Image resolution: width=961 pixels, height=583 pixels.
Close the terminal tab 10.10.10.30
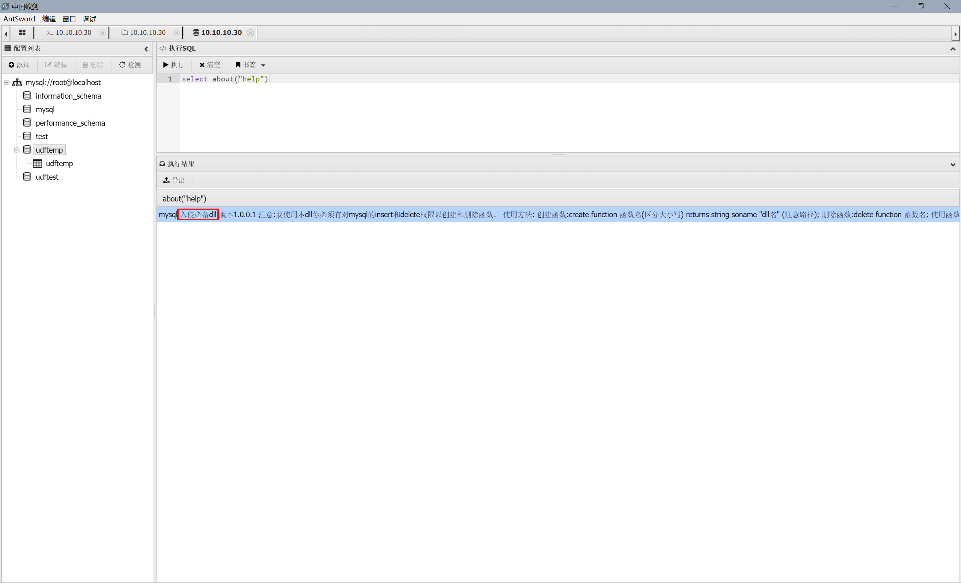[x=102, y=33]
